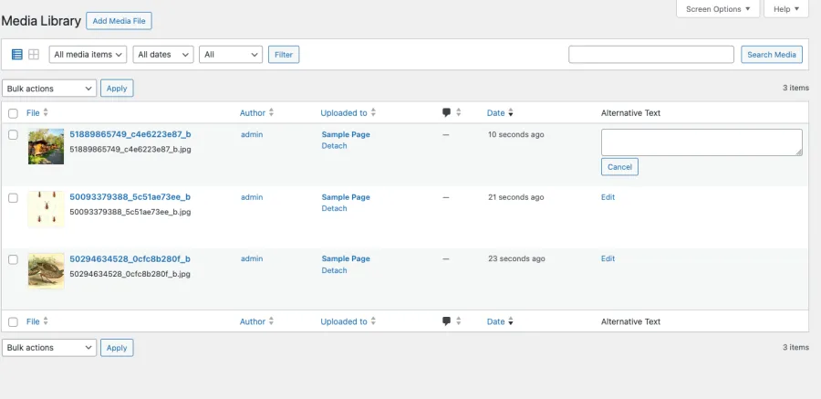Open Sample Page link in 50294634528 row
Viewport: 821px width, 399px height.
(x=346, y=259)
